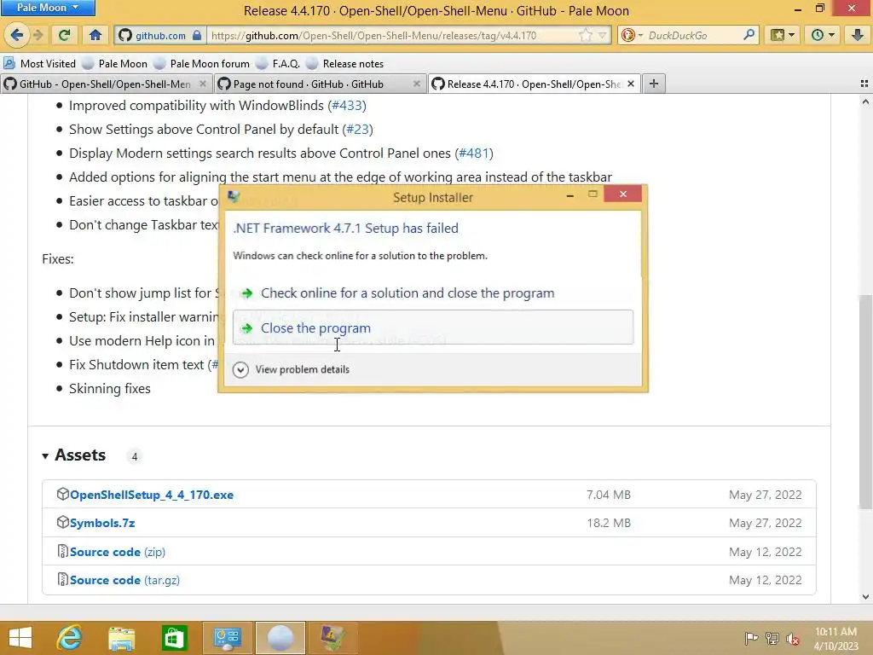
Task: Open issue link #433
Action: (x=347, y=105)
